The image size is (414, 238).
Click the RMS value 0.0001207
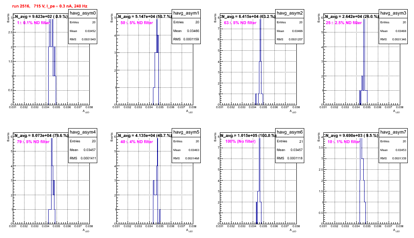point(295,40)
